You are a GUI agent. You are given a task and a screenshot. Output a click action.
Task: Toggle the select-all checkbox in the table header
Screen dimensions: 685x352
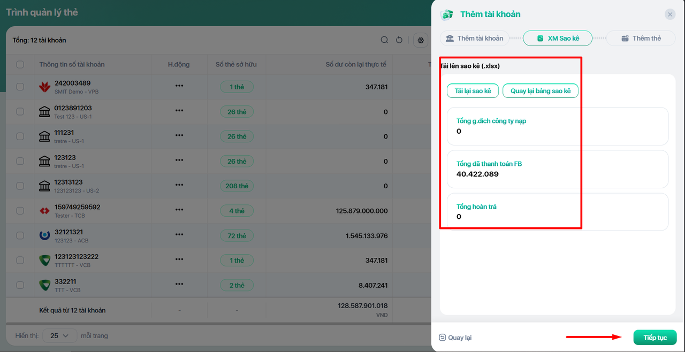tap(20, 65)
